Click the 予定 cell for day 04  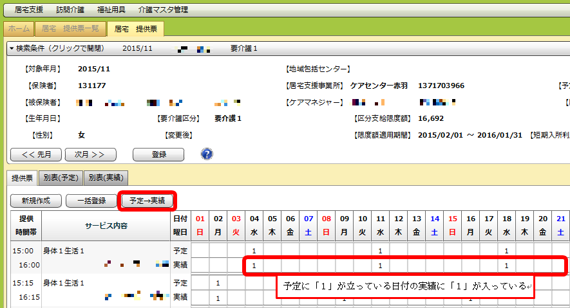254,250
